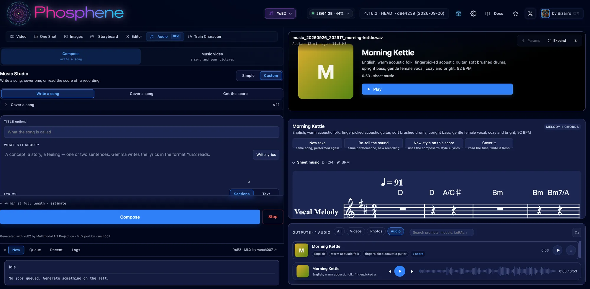590x289 pixels.
Task: Click the Re-roll the sound button
Action: tap(373, 145)
